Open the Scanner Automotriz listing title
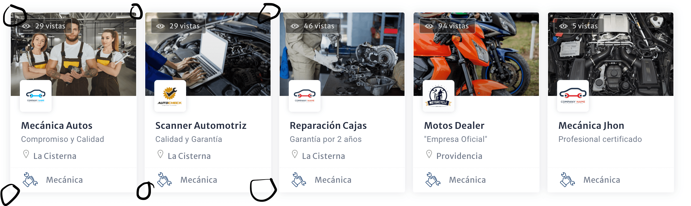 (x=201, y=125)
